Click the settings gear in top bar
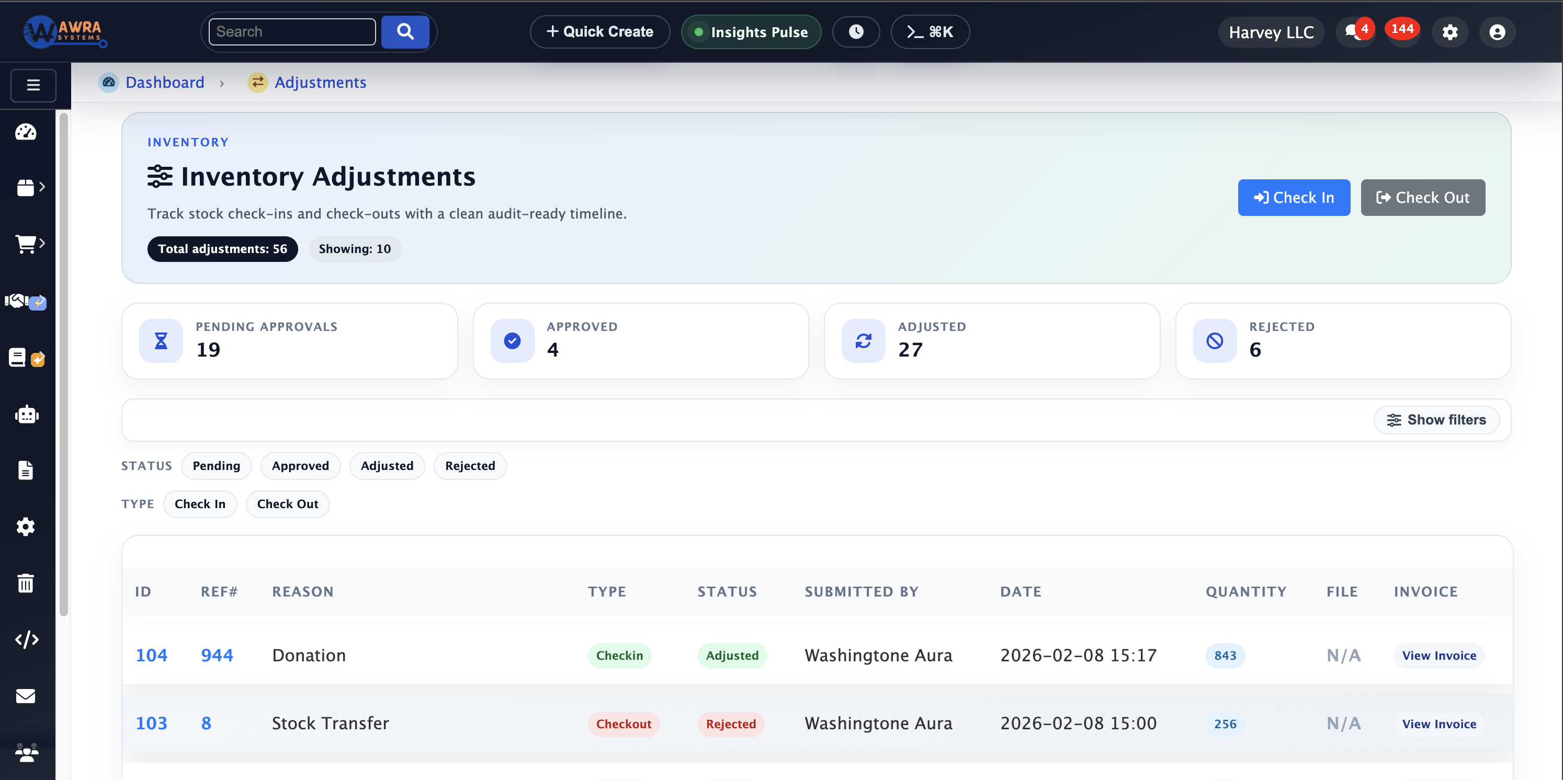 click(1449, 32)
